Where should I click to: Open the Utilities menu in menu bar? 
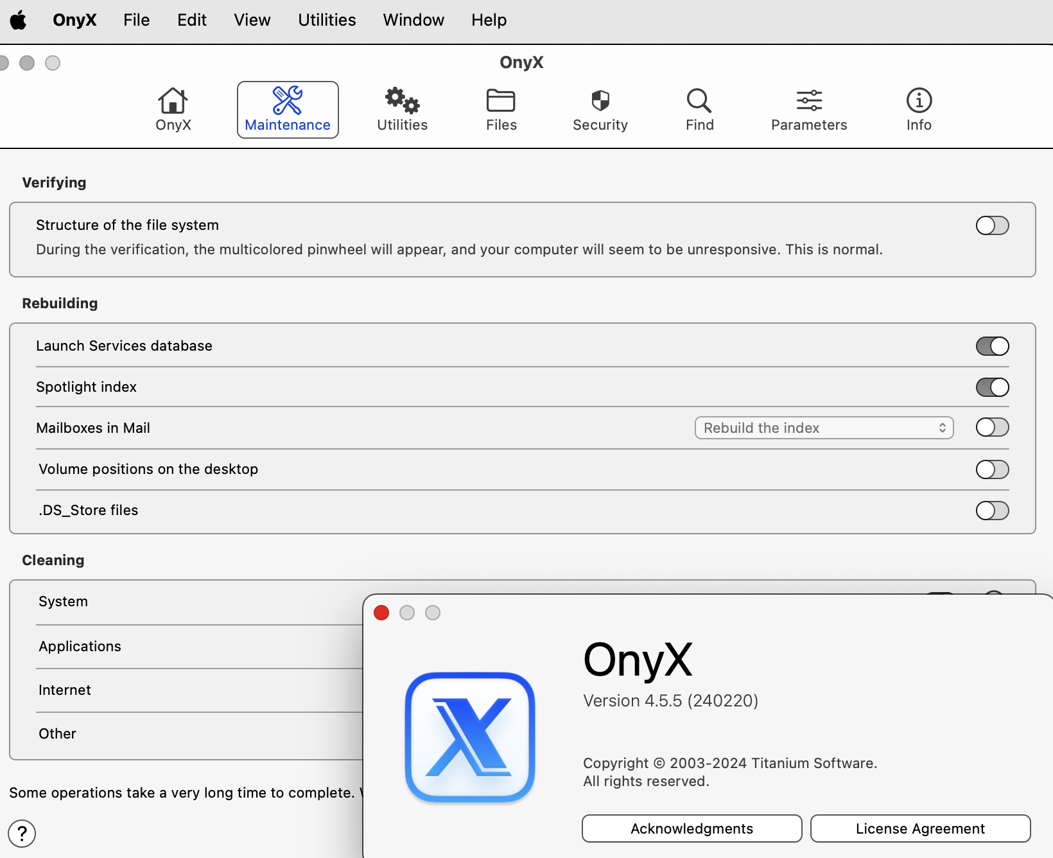pos(327,20)
